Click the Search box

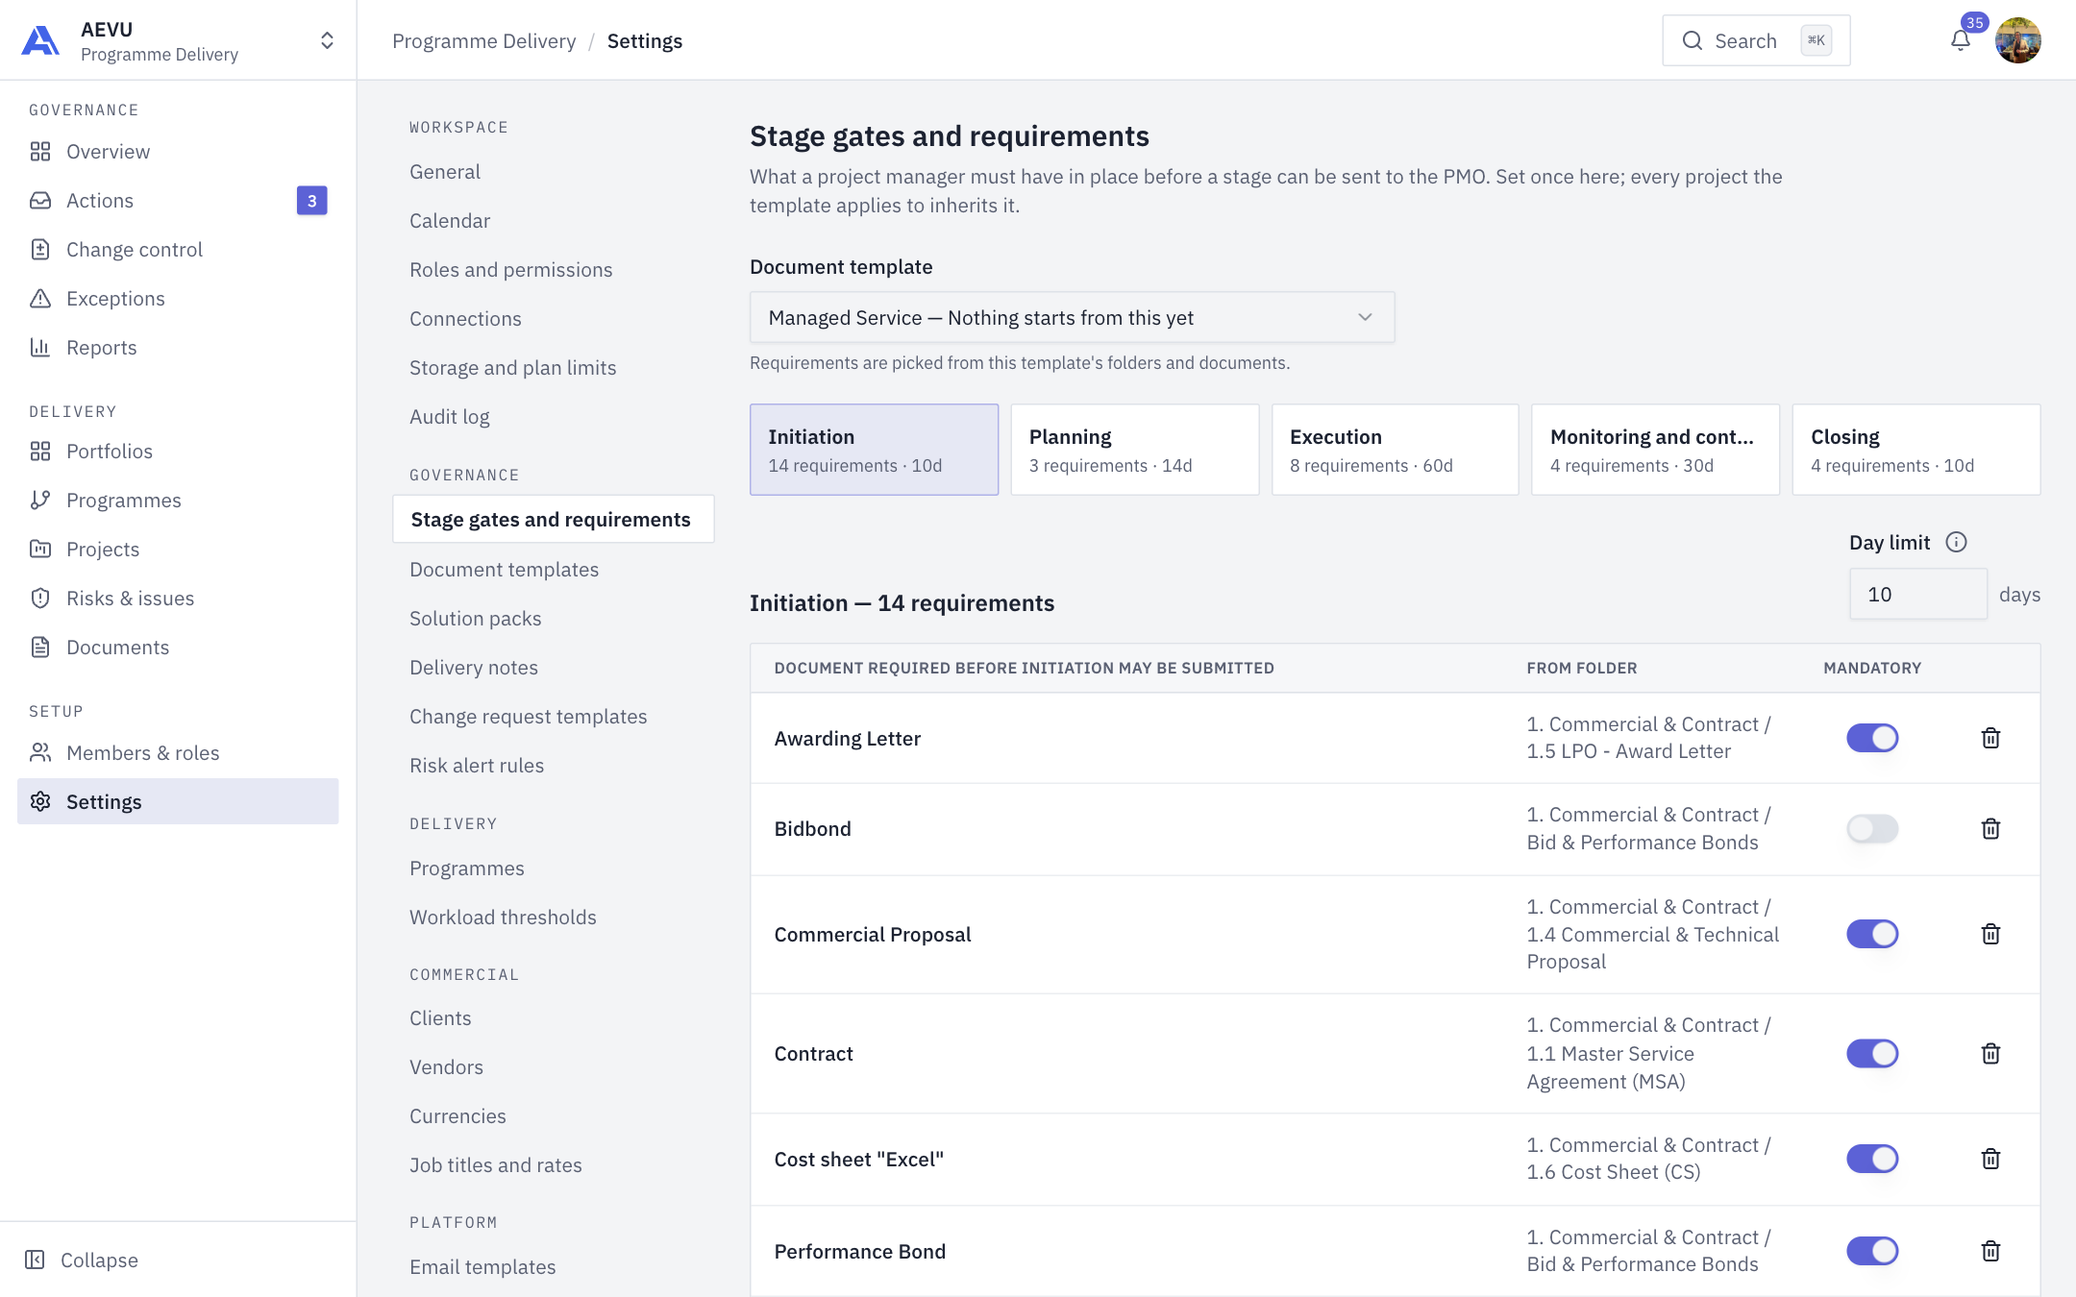click(1756, 40)
